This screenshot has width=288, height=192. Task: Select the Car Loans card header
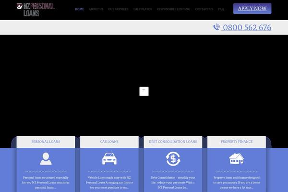(x=109, y=142)
